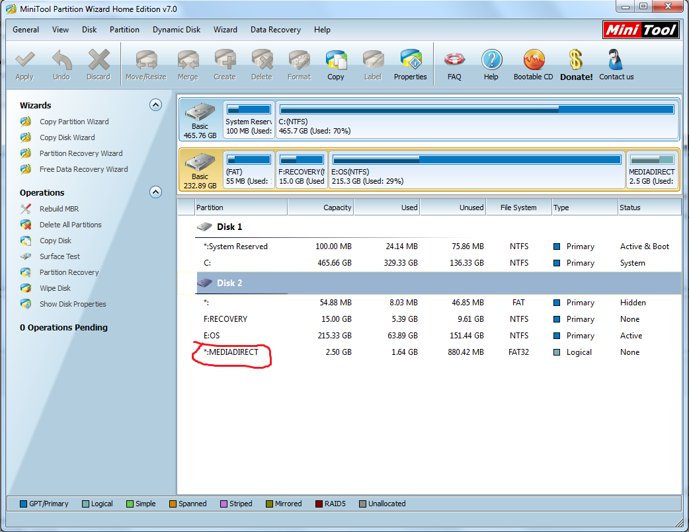Collapse the Operations panel section

coord(155,192)
